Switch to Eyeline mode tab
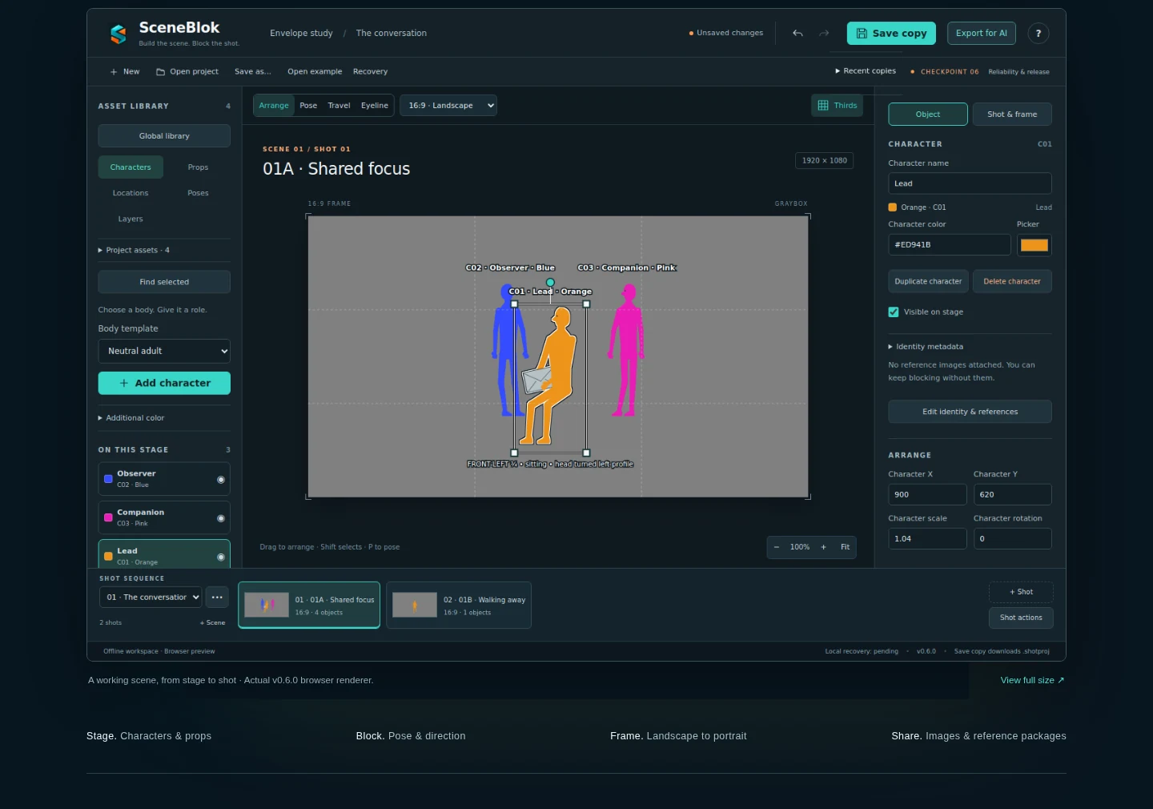This screenshot has height=809, width=1153. coord(375,105)
